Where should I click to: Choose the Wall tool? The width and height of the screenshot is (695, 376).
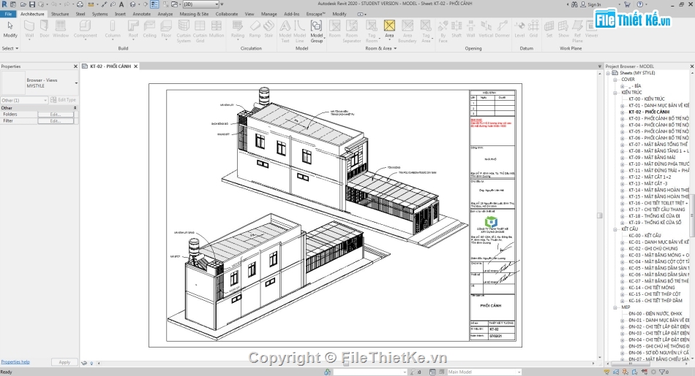[x=29, y=29]
